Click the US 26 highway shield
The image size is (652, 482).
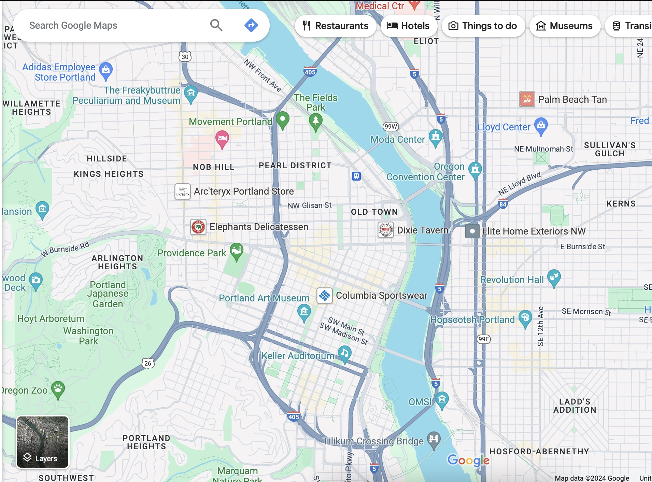tap(148, 363)
